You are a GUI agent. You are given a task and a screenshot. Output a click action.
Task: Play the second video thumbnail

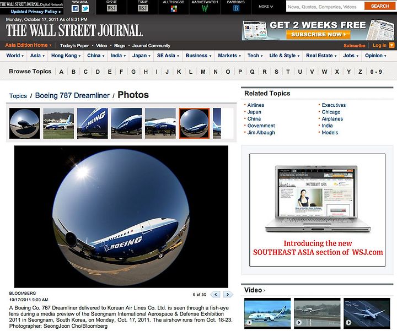click(x=317, y=313)
